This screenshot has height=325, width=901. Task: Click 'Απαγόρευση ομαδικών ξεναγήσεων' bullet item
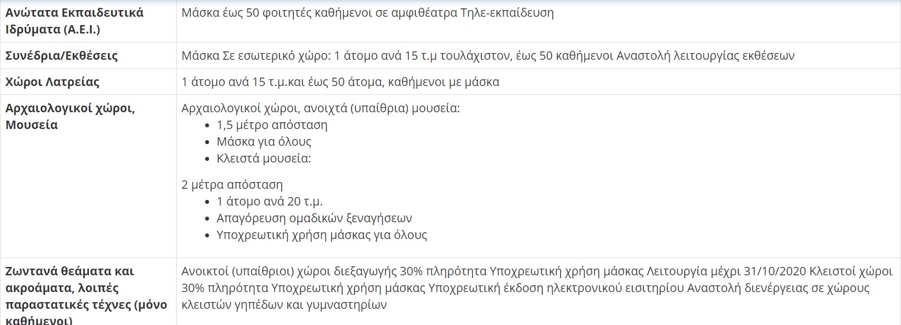(x=314, y=218)
